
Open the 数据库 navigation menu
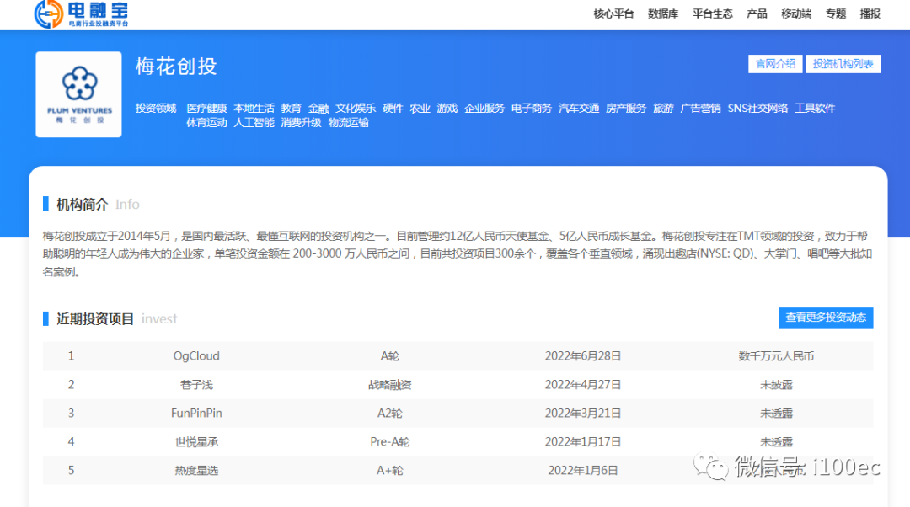tap(663, 13)
